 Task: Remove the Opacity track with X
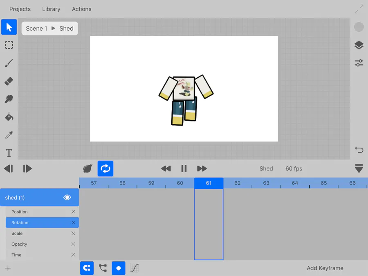pyautogui.click(x=73, y=244)
